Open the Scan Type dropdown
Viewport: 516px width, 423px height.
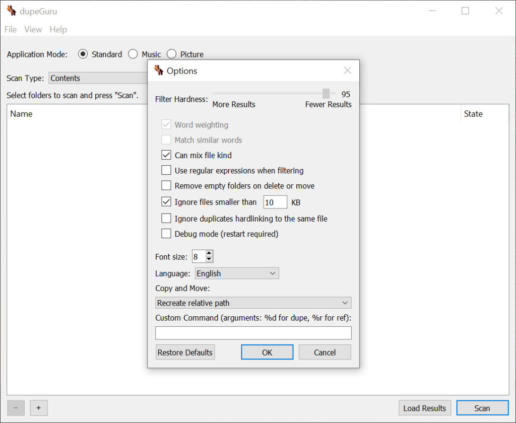click(x=98, y=78)
